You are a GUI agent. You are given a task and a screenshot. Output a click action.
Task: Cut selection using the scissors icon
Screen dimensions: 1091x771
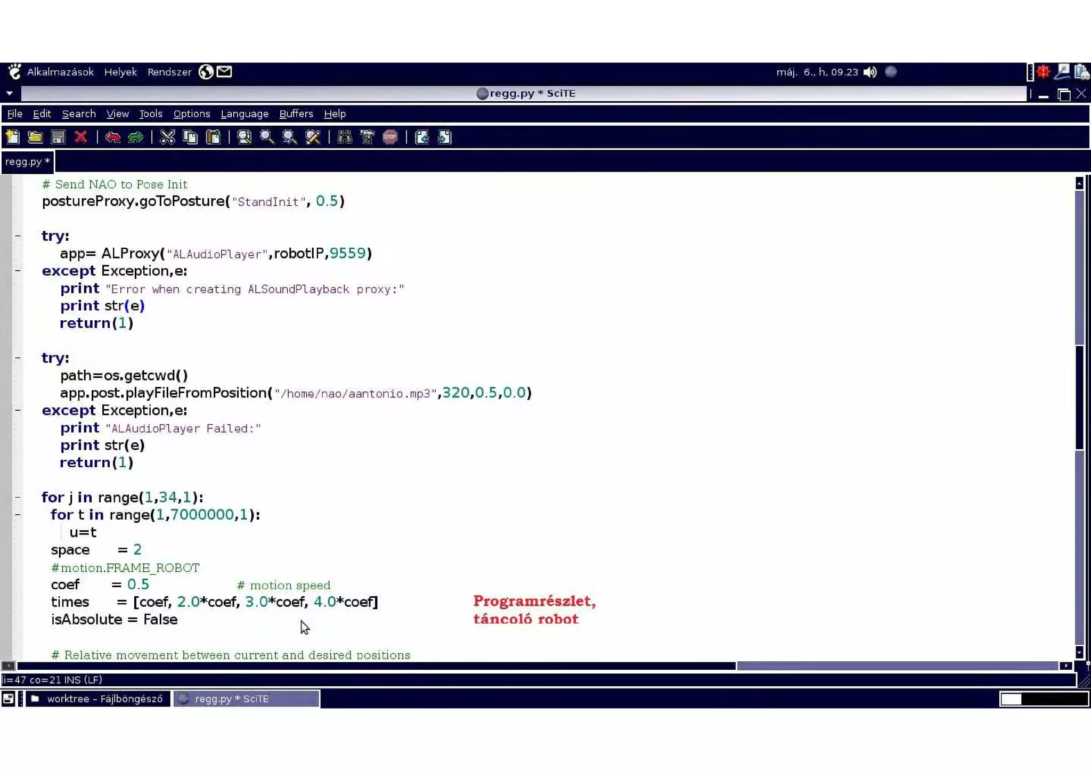pos(167,137)
